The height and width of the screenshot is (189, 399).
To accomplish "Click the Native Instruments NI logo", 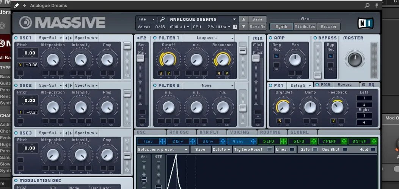I will pyautogui.click(x=366, y=23).
